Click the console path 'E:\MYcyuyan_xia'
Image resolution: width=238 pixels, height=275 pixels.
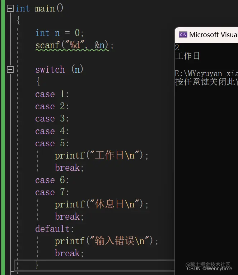click(x=206, y=74)
